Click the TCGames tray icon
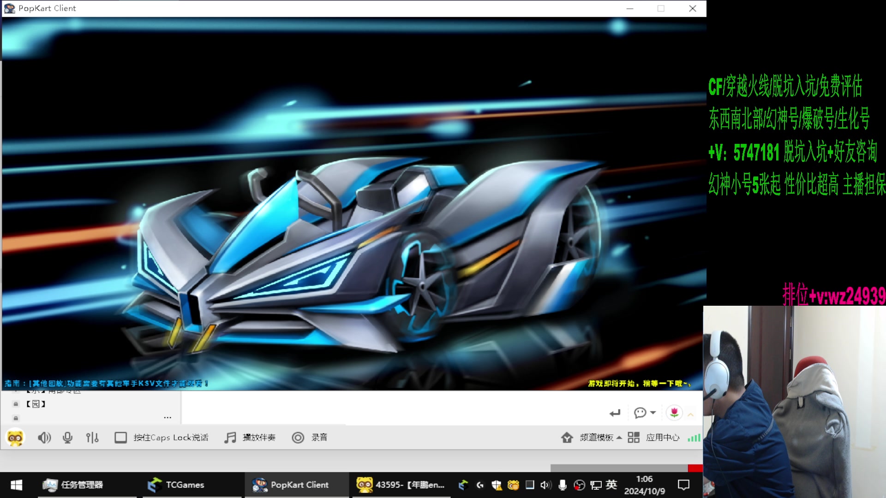Viewport: 886px width, 498px height. (463, 485)
